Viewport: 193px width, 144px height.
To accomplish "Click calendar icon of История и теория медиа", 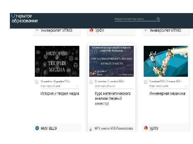I will (x=37, y=82).
